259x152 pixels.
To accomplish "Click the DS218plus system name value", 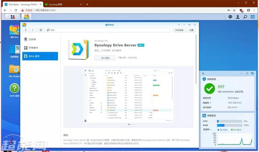I will click(x=233, y=98).
